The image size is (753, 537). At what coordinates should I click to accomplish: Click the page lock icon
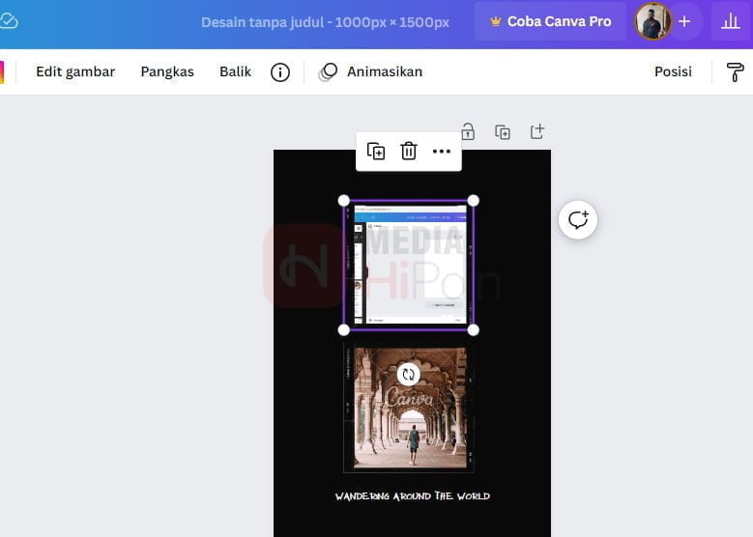468,131
